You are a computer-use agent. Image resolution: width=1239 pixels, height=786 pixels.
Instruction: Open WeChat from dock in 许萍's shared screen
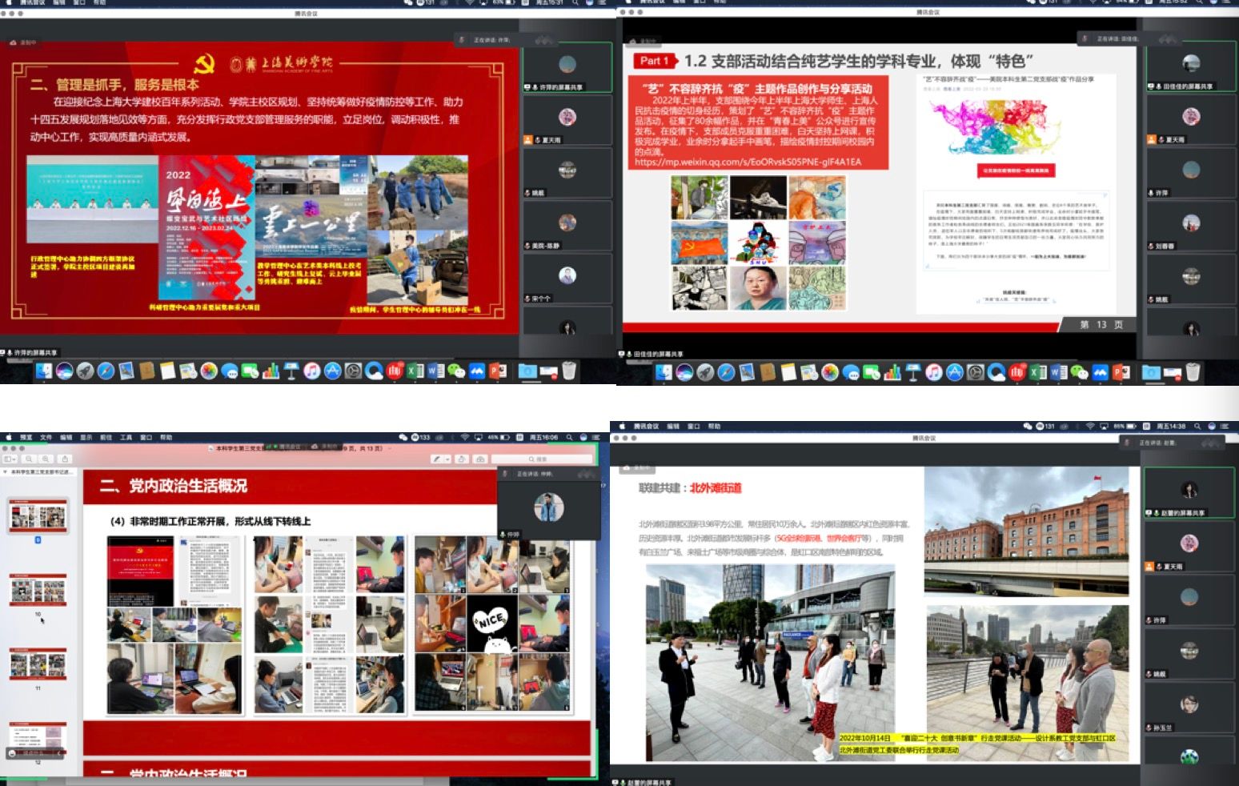click(x=456, y=371)
